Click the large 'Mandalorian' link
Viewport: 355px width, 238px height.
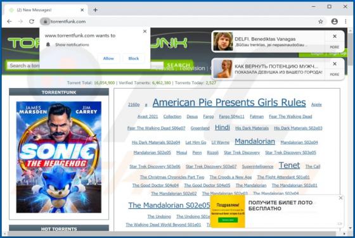(x=255, y=142)
